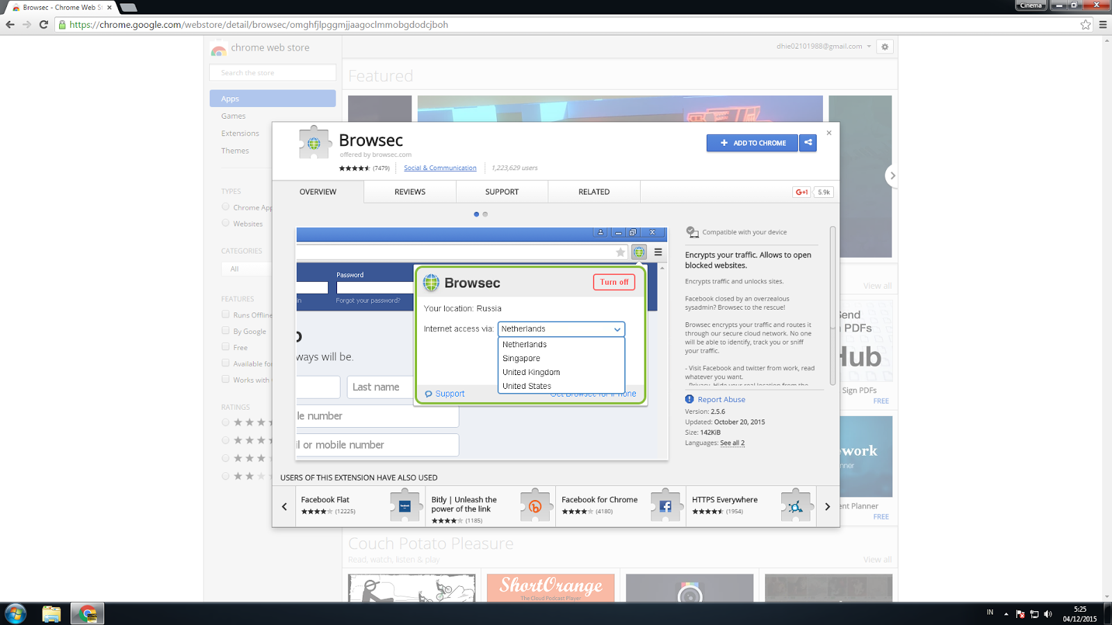The image size is (1112, 625).
Task: Select the two-star rating radio button
Action: 225,476
